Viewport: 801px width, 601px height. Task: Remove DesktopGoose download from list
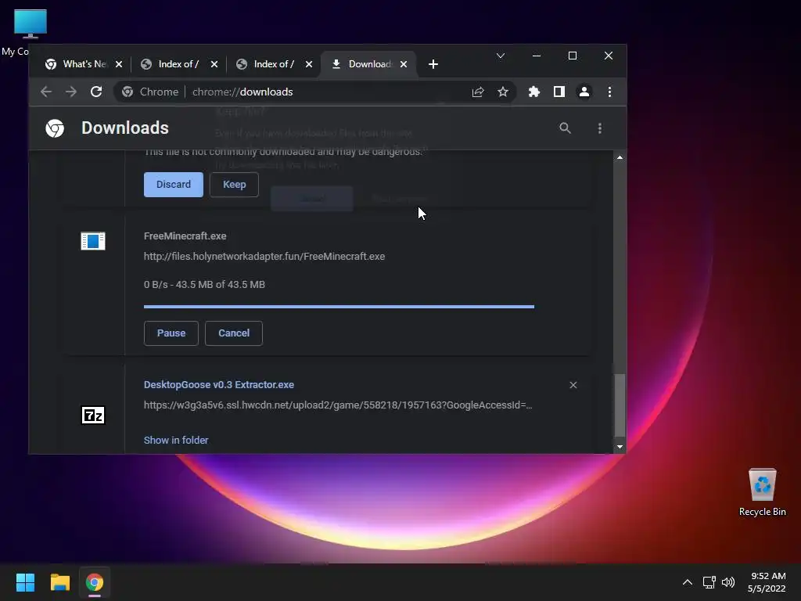[573, 385]
